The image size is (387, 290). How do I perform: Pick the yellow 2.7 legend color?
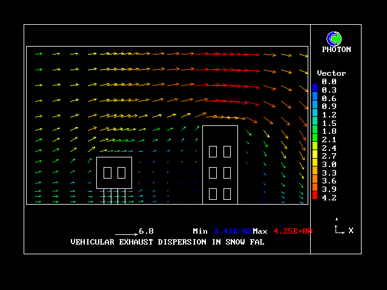315,155
